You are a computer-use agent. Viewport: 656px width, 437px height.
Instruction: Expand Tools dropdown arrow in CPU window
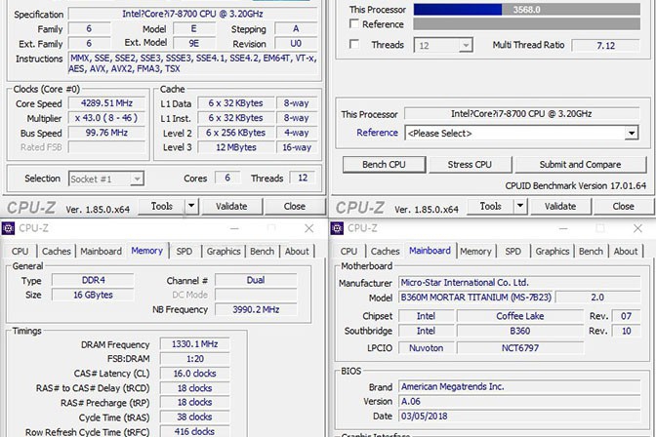pos(191,206)
